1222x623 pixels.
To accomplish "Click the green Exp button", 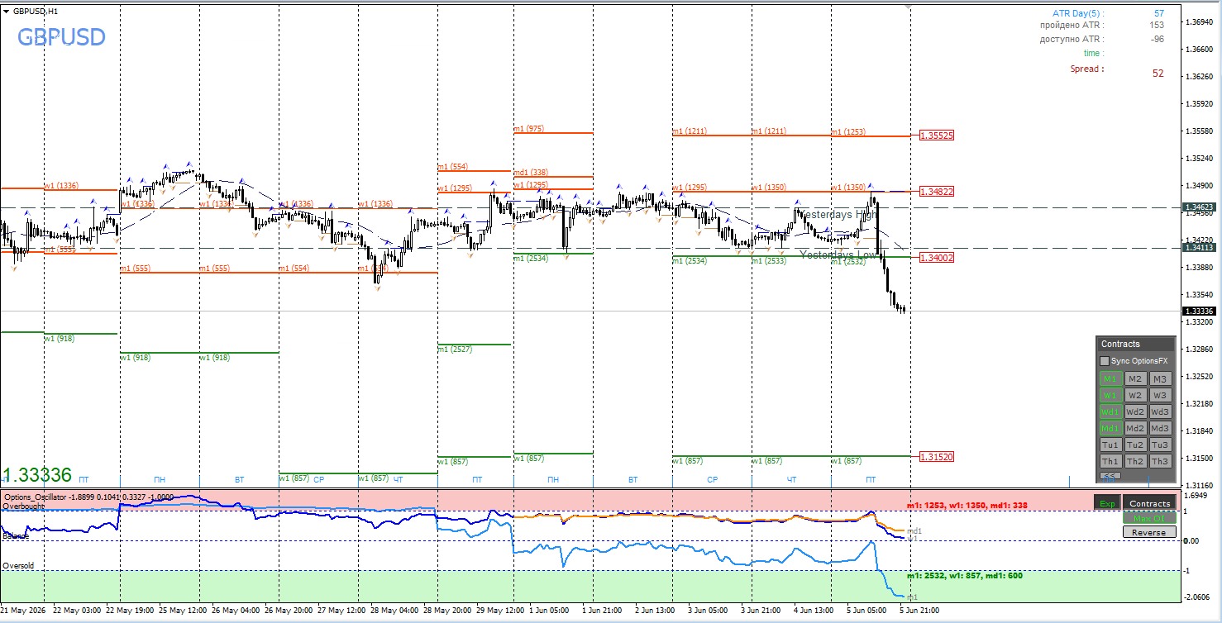I will [1107, 503].
